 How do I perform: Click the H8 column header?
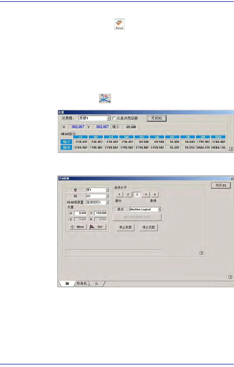pyautogui.click(x=188, y=137)
